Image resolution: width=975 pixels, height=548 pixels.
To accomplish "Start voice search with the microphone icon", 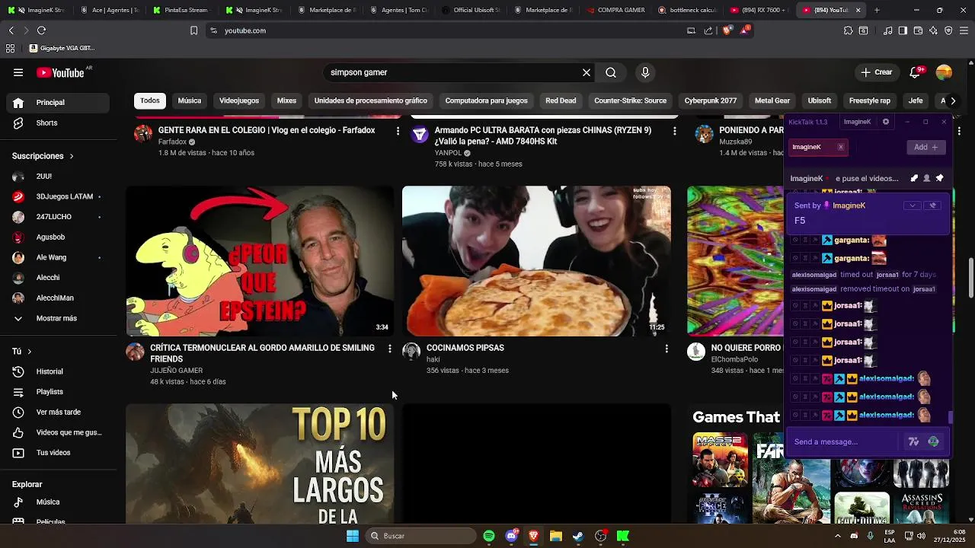I will [645, 72].
